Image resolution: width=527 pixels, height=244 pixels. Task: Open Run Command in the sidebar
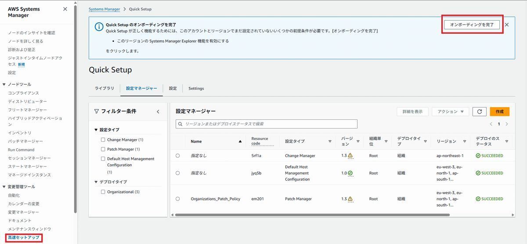pyautogui.click(x=21, y=150)
